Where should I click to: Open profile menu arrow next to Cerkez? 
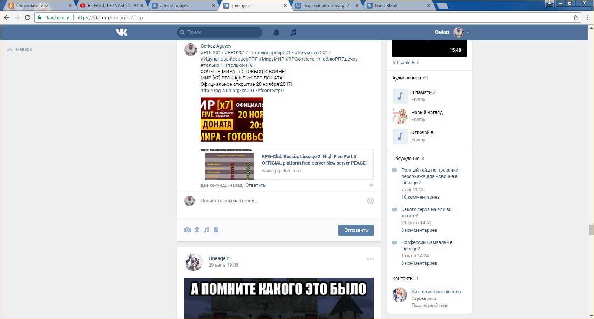[468, 33]
